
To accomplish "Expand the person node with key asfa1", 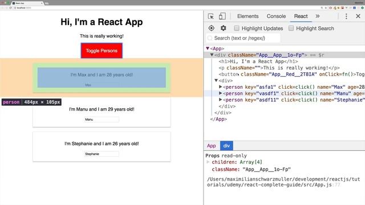I will pos(220,87).
